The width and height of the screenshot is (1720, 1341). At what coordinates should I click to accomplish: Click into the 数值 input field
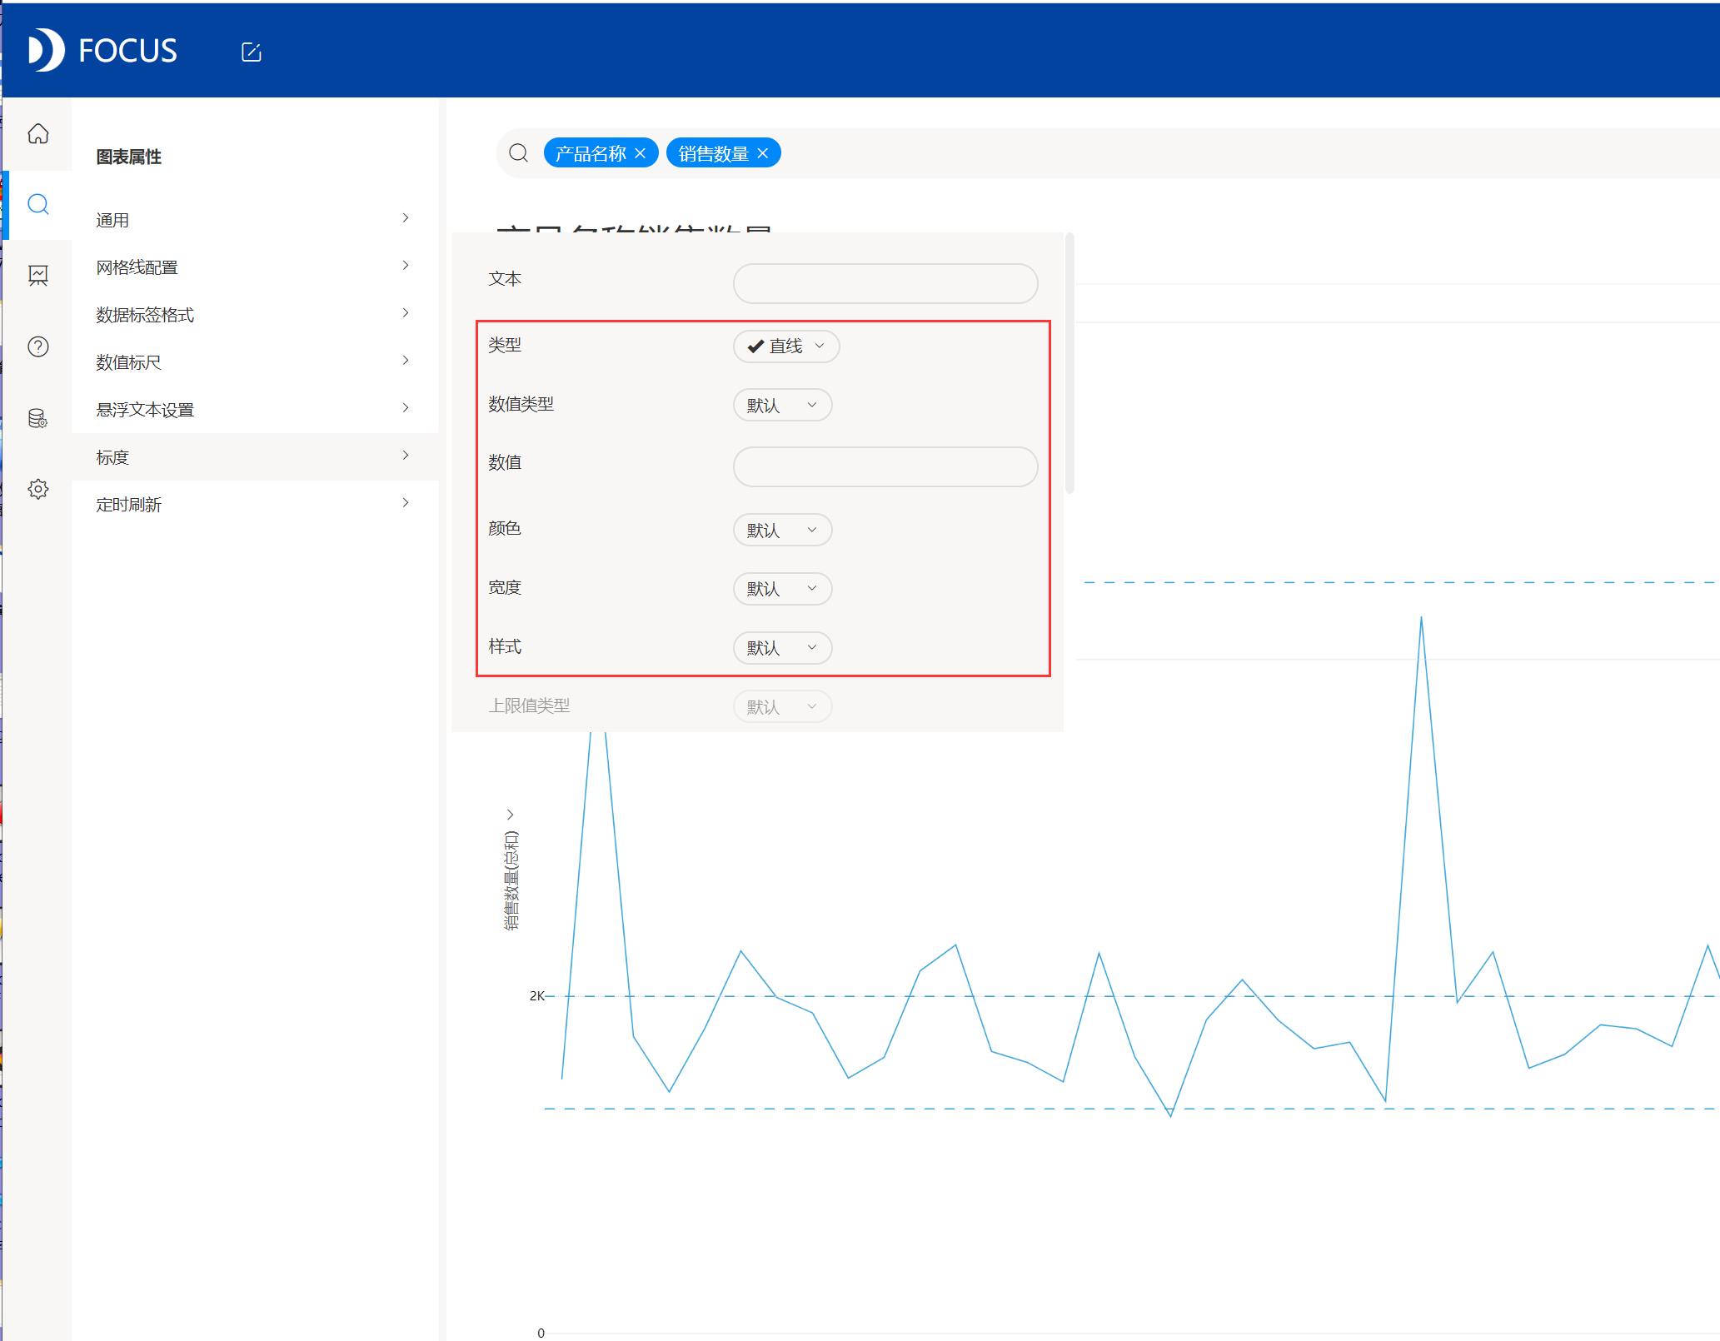click(x=885, y=466)
